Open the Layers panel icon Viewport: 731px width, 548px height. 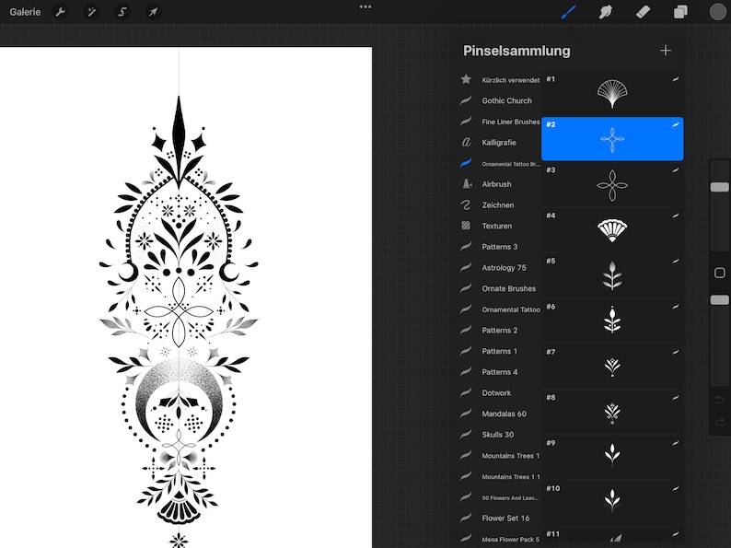click(680, 12)
